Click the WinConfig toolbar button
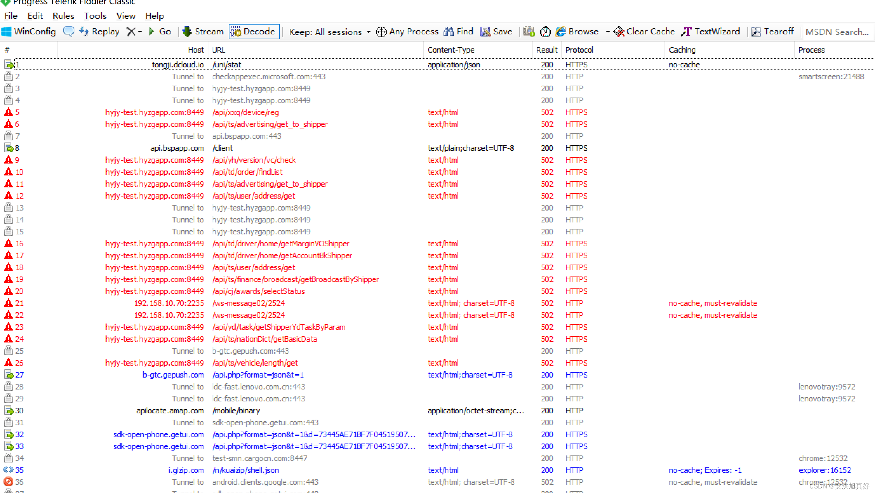Screen dimensions: 875x493 [29, 32]
